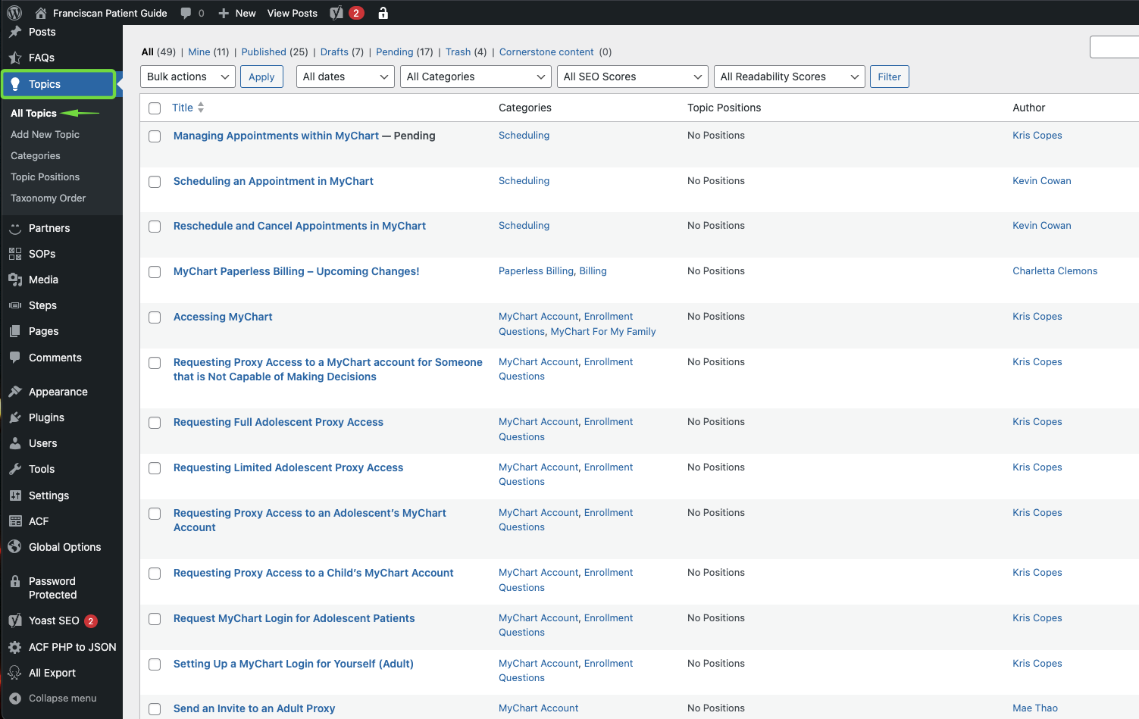Open View Posts in admin bar
1139x719 pixels.
[x=293, y=13]
